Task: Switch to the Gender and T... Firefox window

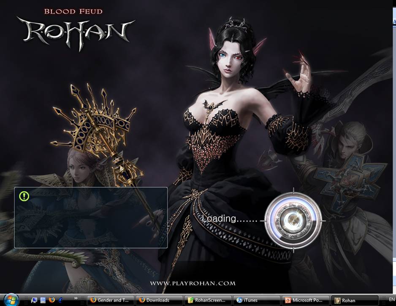Action: [x=110, y=300]
